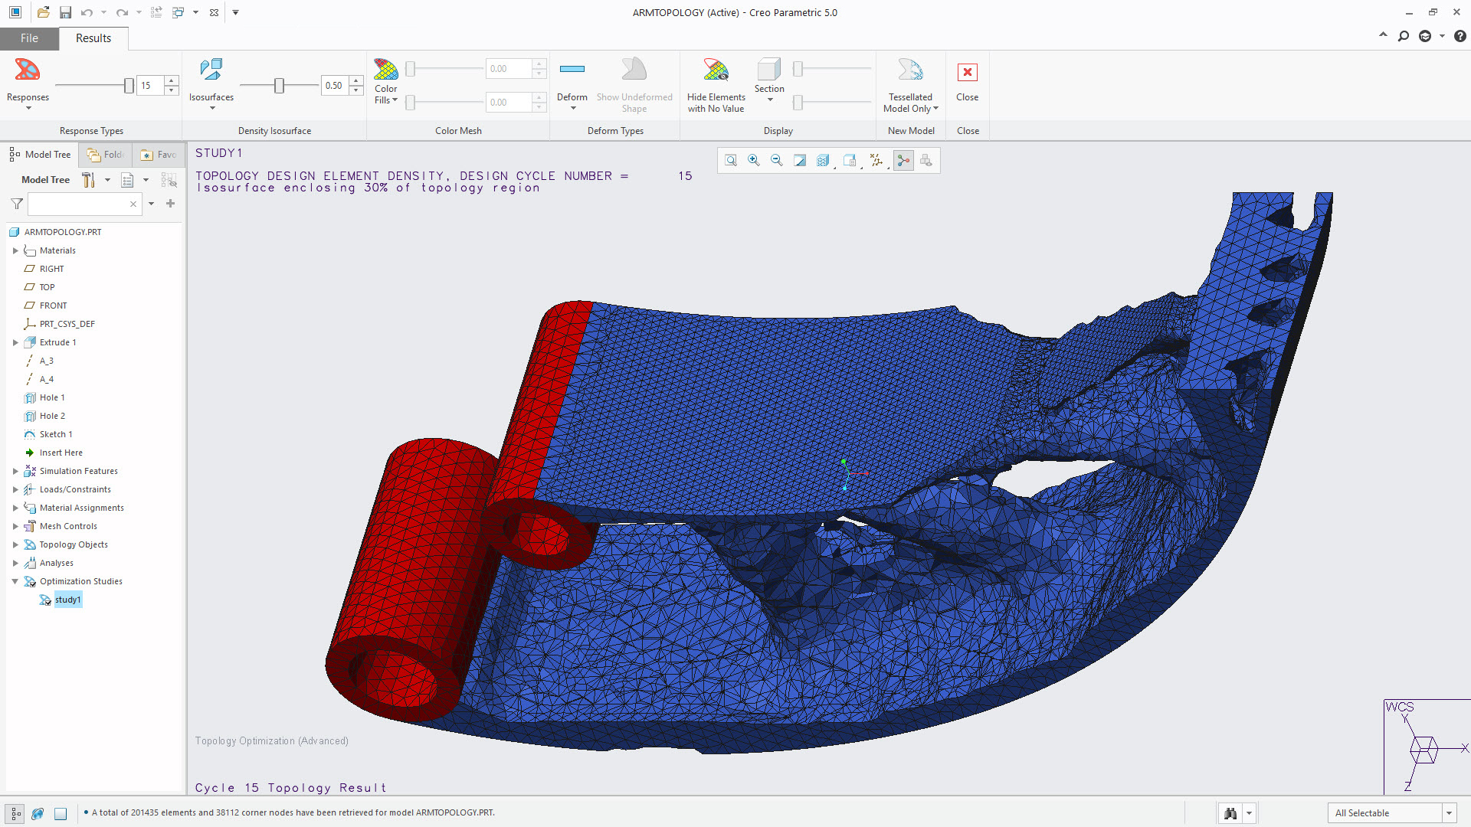
Task: Open the Results ribbon tab
Action: [93, 38]
